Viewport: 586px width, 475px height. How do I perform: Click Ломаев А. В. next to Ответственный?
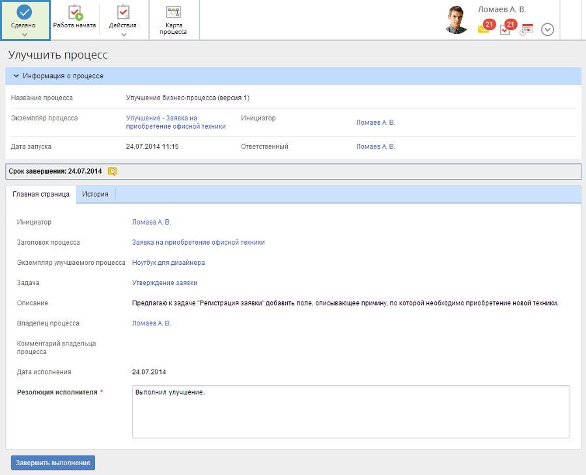click(375, 147)
